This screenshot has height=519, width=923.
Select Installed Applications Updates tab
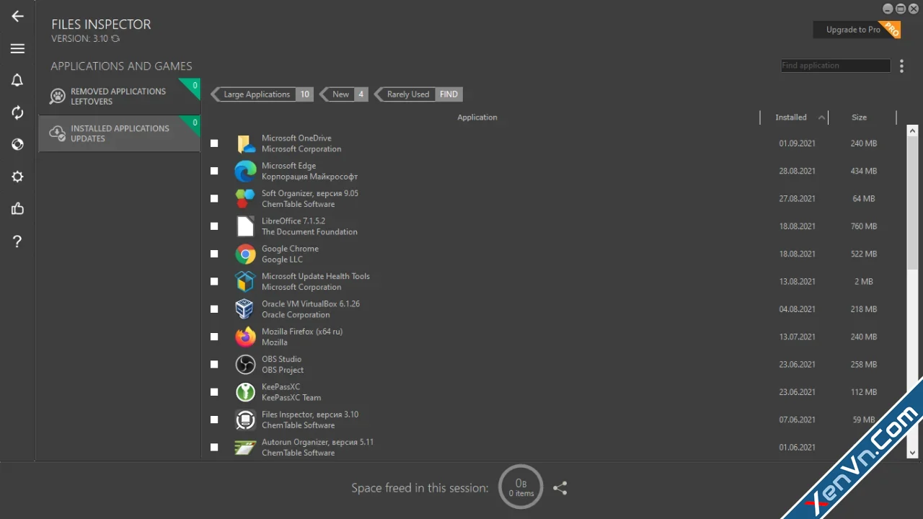coord(119,133)
